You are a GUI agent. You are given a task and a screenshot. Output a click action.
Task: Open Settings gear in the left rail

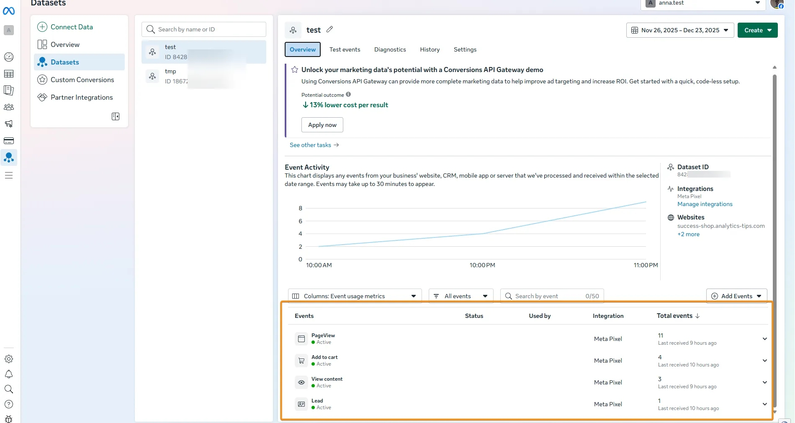pos(9,359)
